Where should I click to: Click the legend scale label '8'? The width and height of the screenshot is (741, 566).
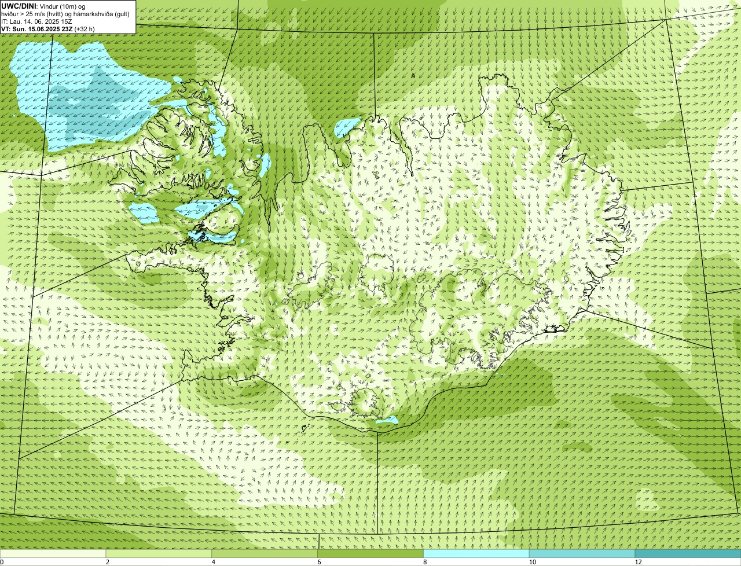(x=425, y=562)
